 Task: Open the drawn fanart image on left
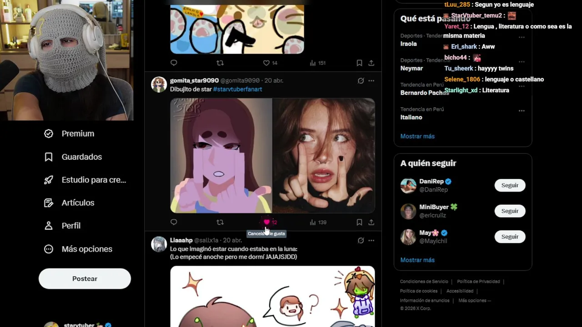coord(221,156)
